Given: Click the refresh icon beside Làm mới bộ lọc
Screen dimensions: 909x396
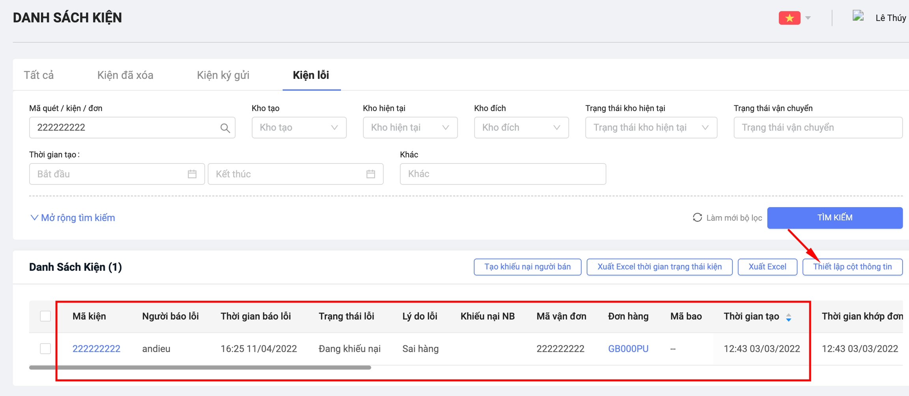Looking at the screenshot, I should [697, 218].
